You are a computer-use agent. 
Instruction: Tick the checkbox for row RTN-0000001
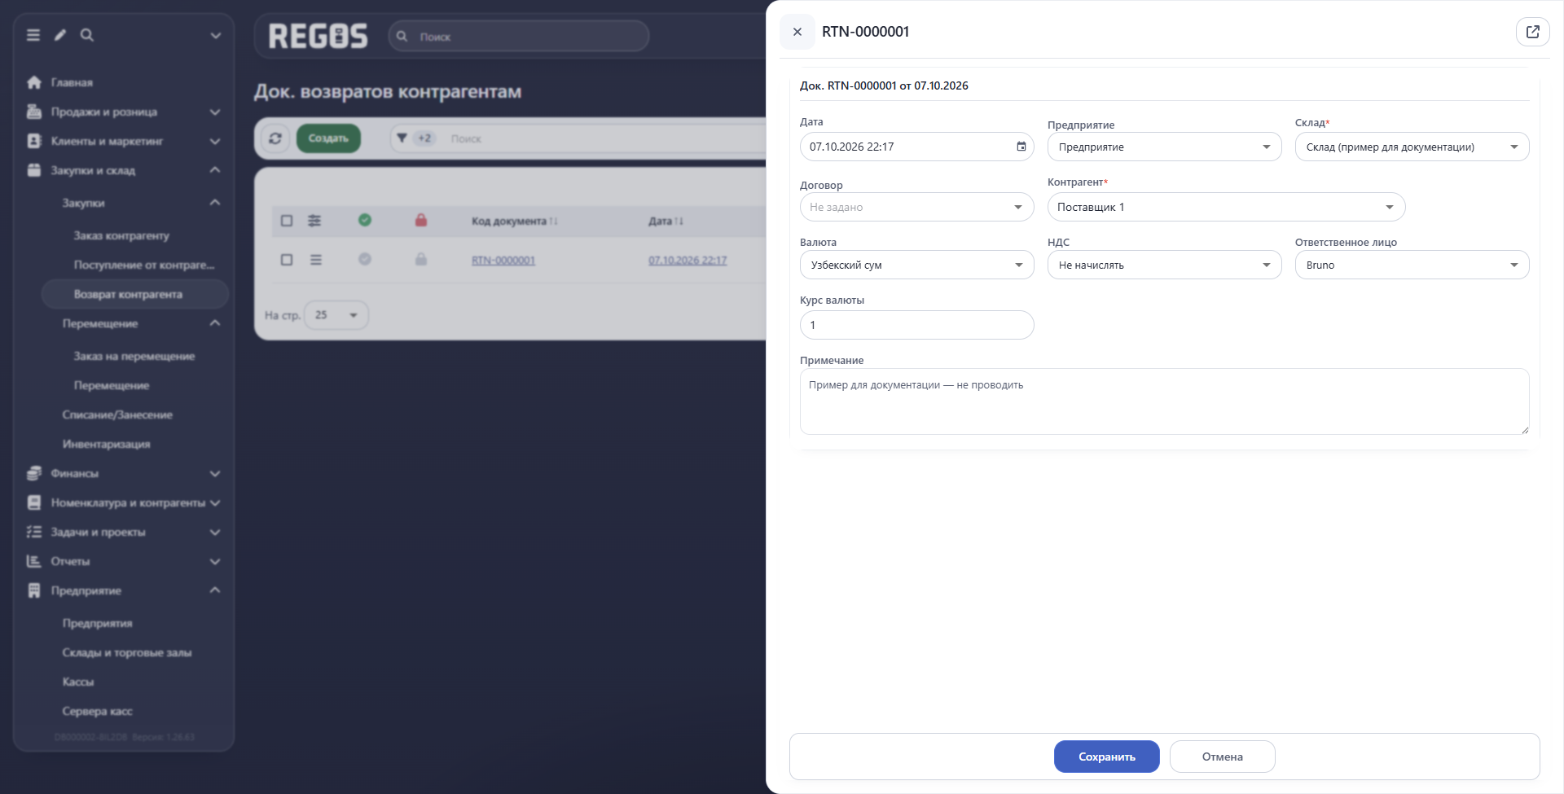tap(287, 260)
